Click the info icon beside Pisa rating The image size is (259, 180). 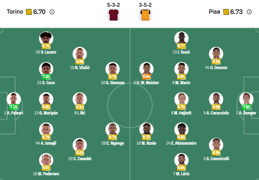point(249,12)
